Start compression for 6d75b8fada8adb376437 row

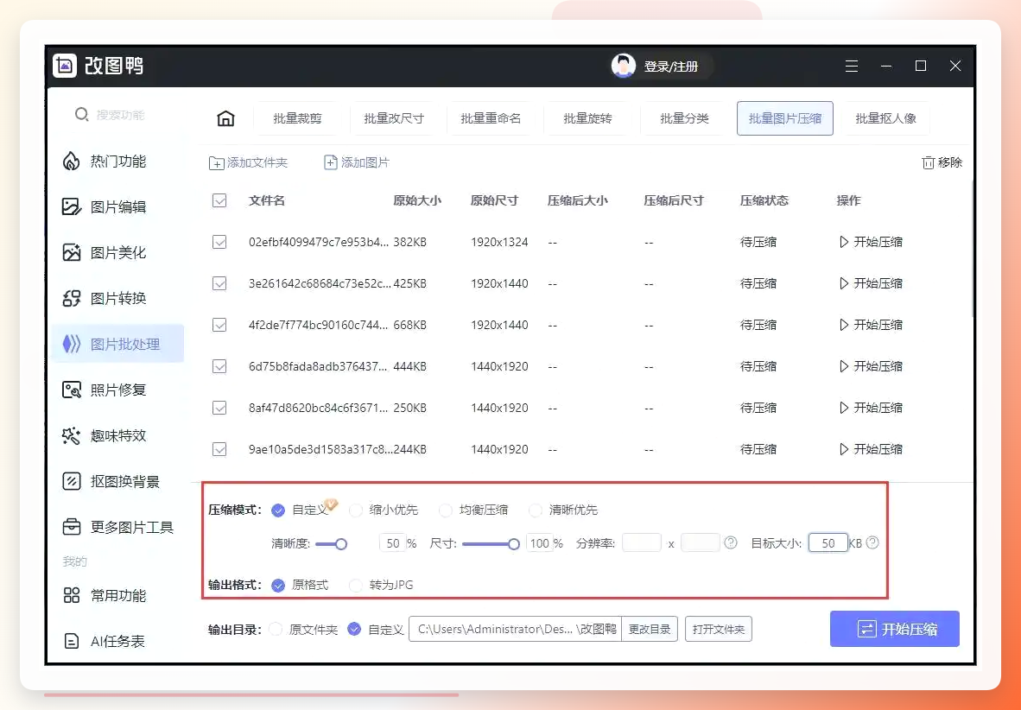871,366
